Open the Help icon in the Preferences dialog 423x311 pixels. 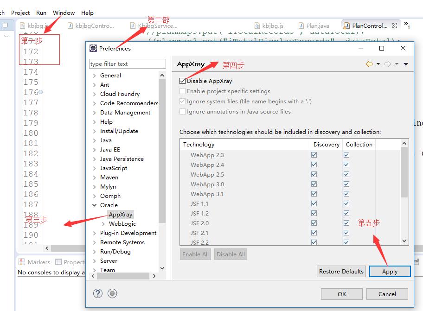click(x=98, y=293)
